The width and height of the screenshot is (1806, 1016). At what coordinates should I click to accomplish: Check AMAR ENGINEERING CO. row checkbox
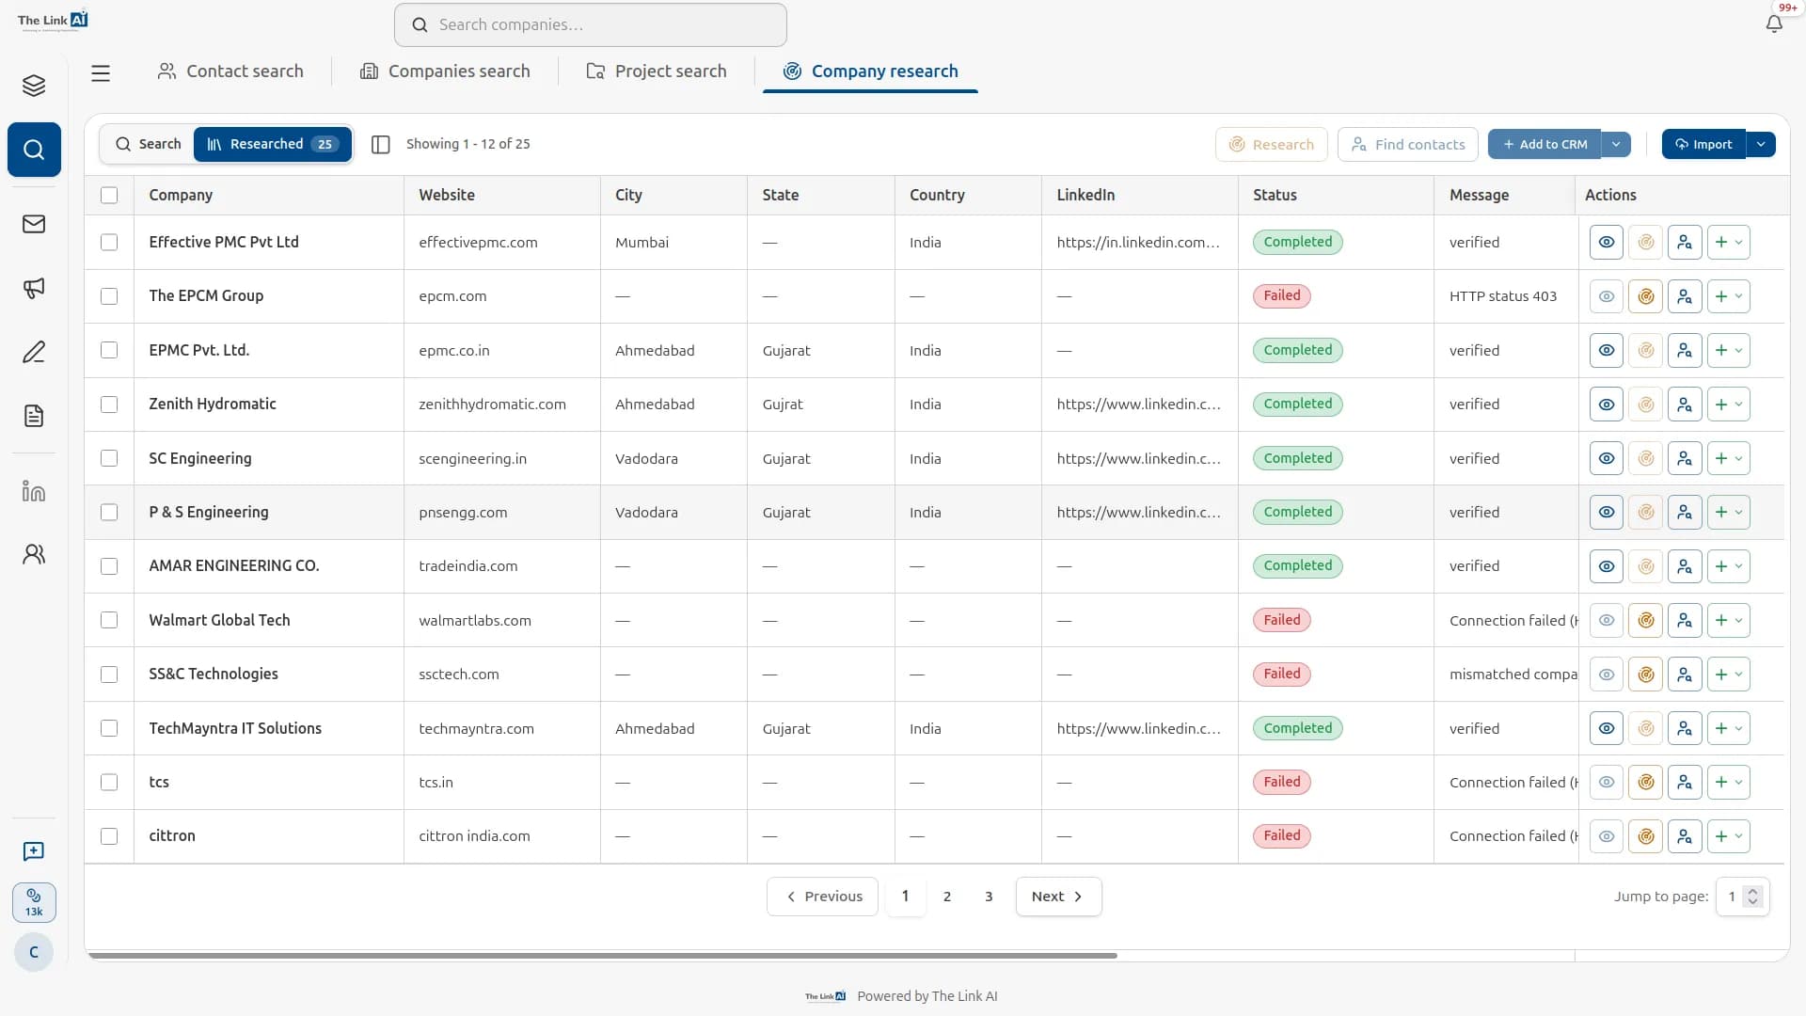[109, 566]
